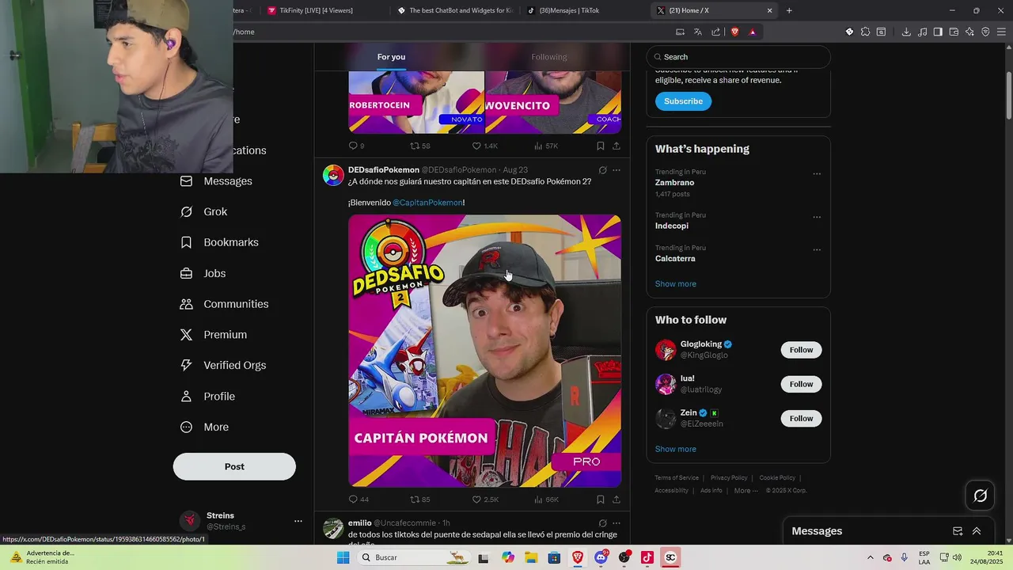Open More options on DEDsafioPokemon post
Viewport: 1013px width, 570px height.
[617, 170]
